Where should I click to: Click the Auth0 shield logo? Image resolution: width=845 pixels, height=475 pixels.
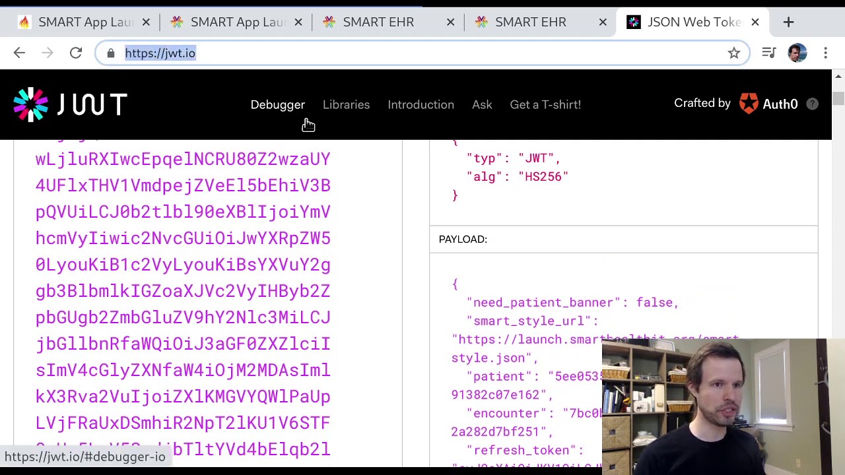click(x=749, y=104)
